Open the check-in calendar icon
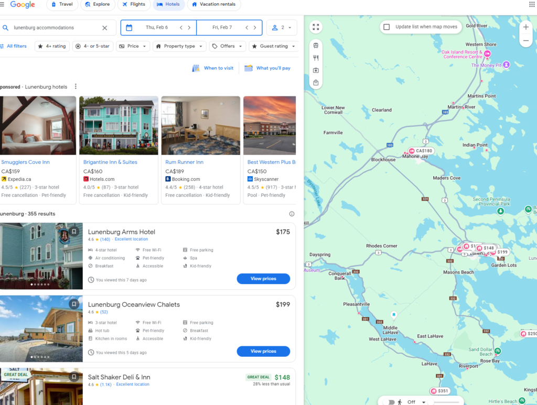Viewport: 537px width, 405px height. pos(129,28)
